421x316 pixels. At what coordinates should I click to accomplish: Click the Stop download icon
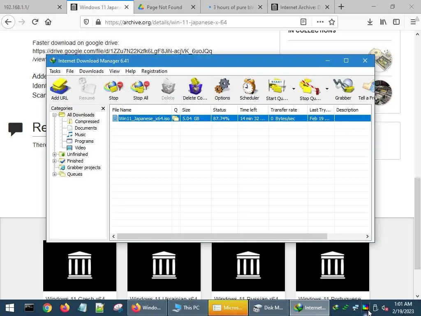[x=113, y=89]
